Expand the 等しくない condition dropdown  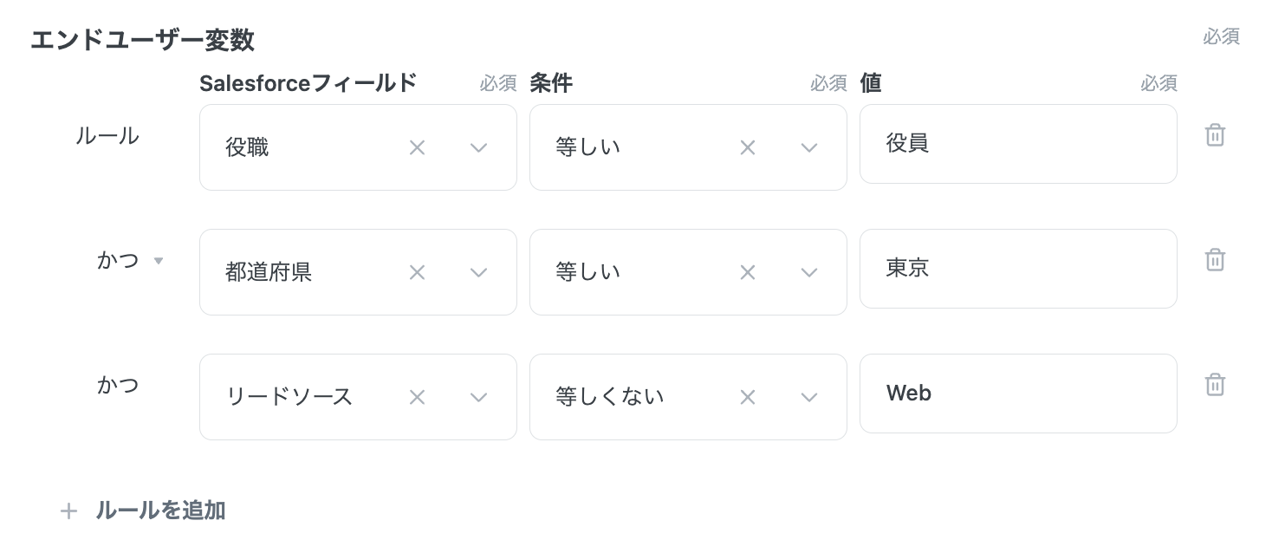point(808,398)
